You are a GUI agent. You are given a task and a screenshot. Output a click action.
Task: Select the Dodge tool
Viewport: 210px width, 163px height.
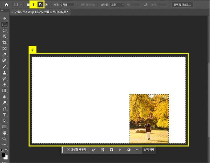click(4, 103)
